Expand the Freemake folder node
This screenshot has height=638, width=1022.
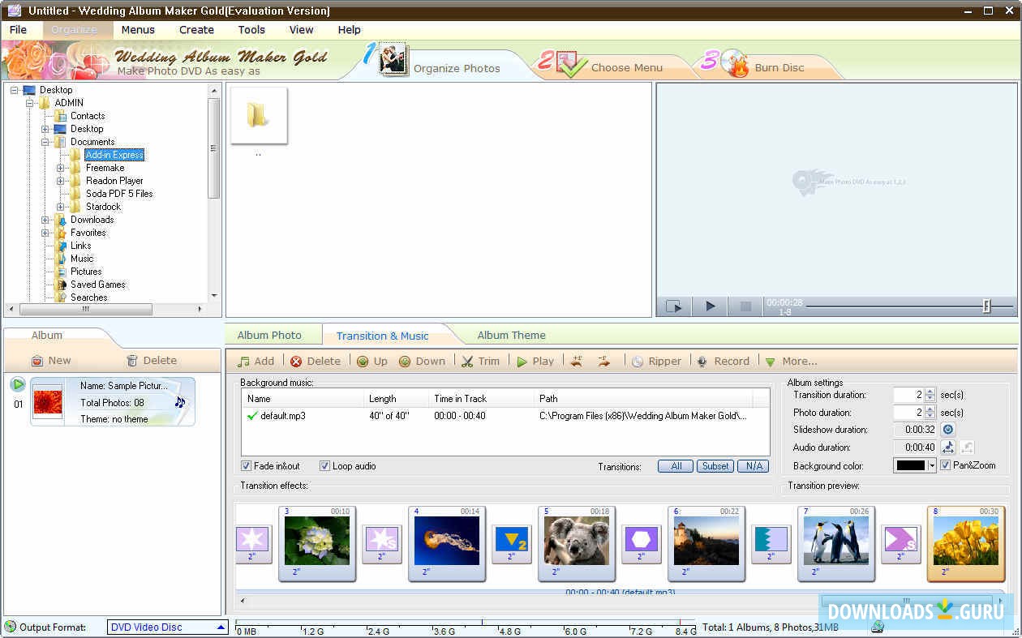pyautogui.click(x=60, y=168)
